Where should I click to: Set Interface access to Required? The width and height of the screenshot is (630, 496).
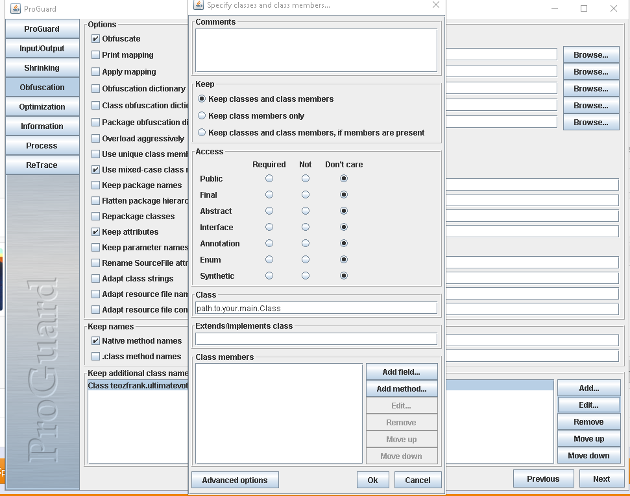[x=269, y=228]
